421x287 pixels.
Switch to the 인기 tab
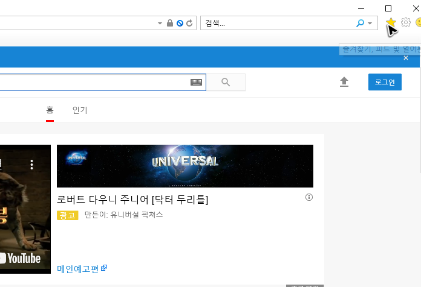pos(80,110)
